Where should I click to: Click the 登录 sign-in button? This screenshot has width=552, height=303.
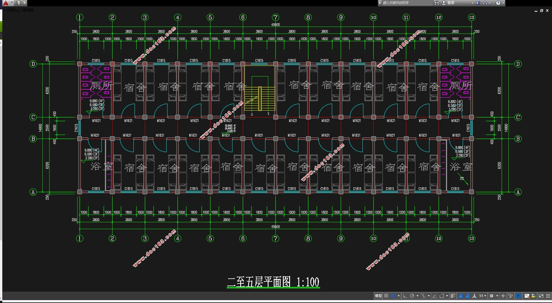(x=449, y=3)
